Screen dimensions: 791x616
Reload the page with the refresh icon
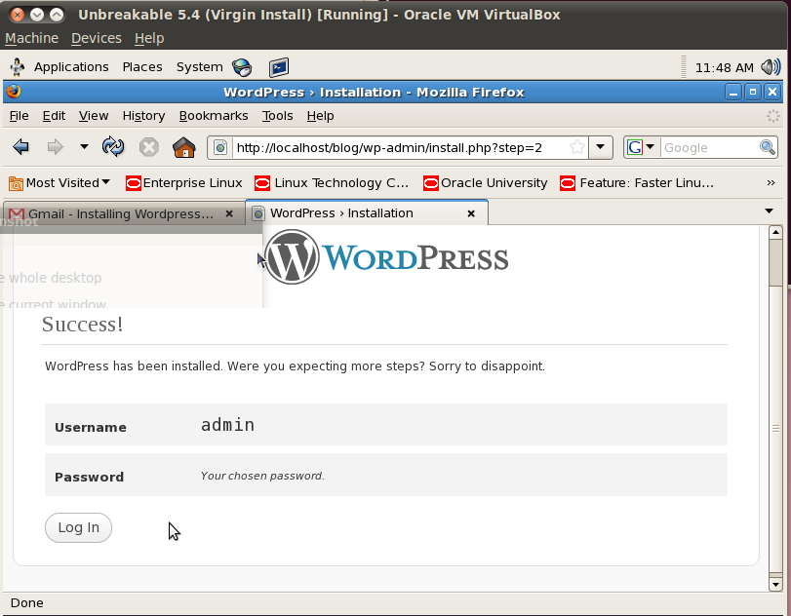pos(113,147)
